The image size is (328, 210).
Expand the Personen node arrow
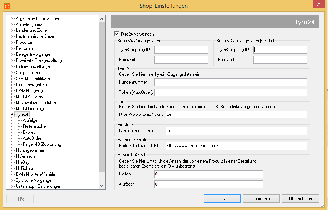click(x=12, y=48)
